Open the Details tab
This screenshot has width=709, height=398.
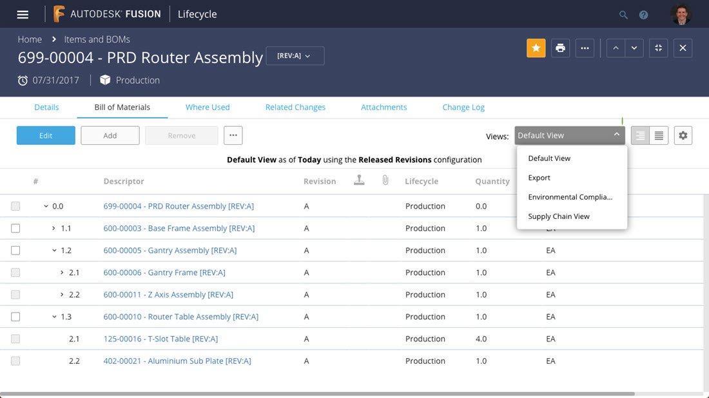tap(46, 107)
